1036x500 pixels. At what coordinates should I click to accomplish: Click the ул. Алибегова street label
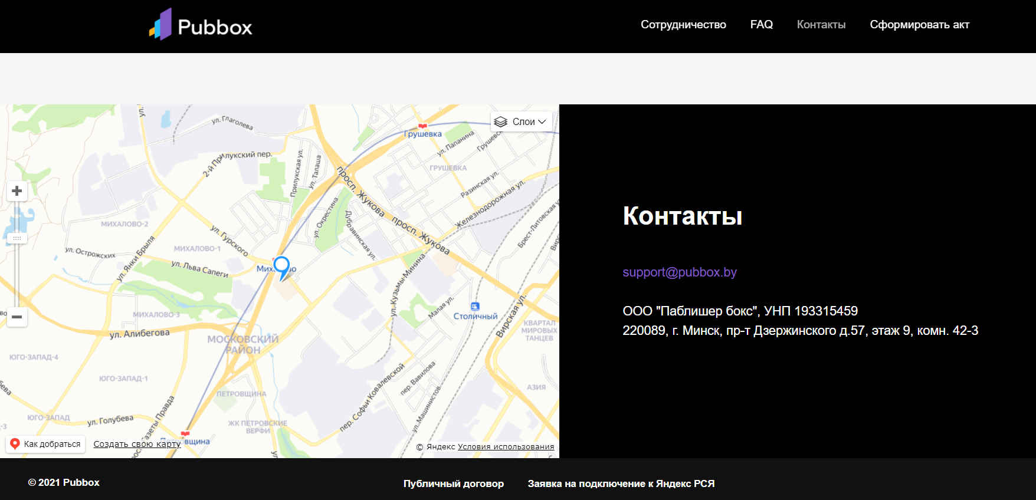[140, 334]
